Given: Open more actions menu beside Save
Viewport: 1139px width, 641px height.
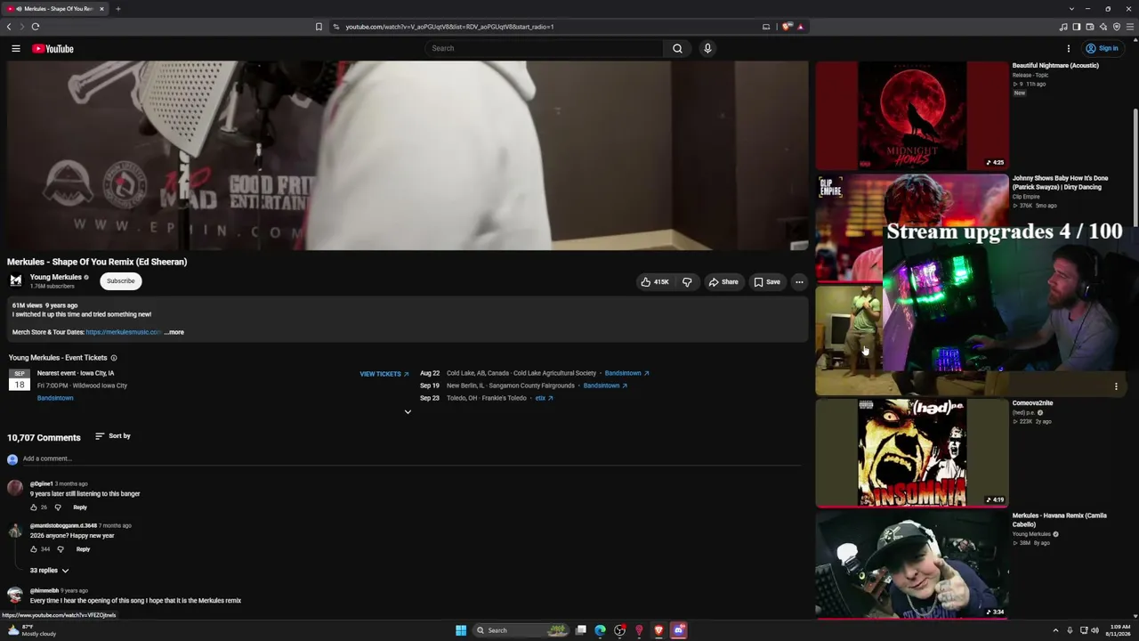Looking at the screenshot, I should coord(799,282).
